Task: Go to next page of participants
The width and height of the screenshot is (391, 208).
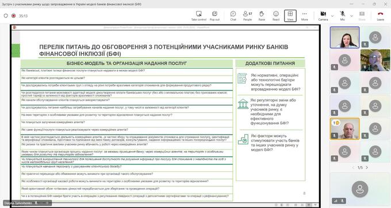Action: coord(367,167)
